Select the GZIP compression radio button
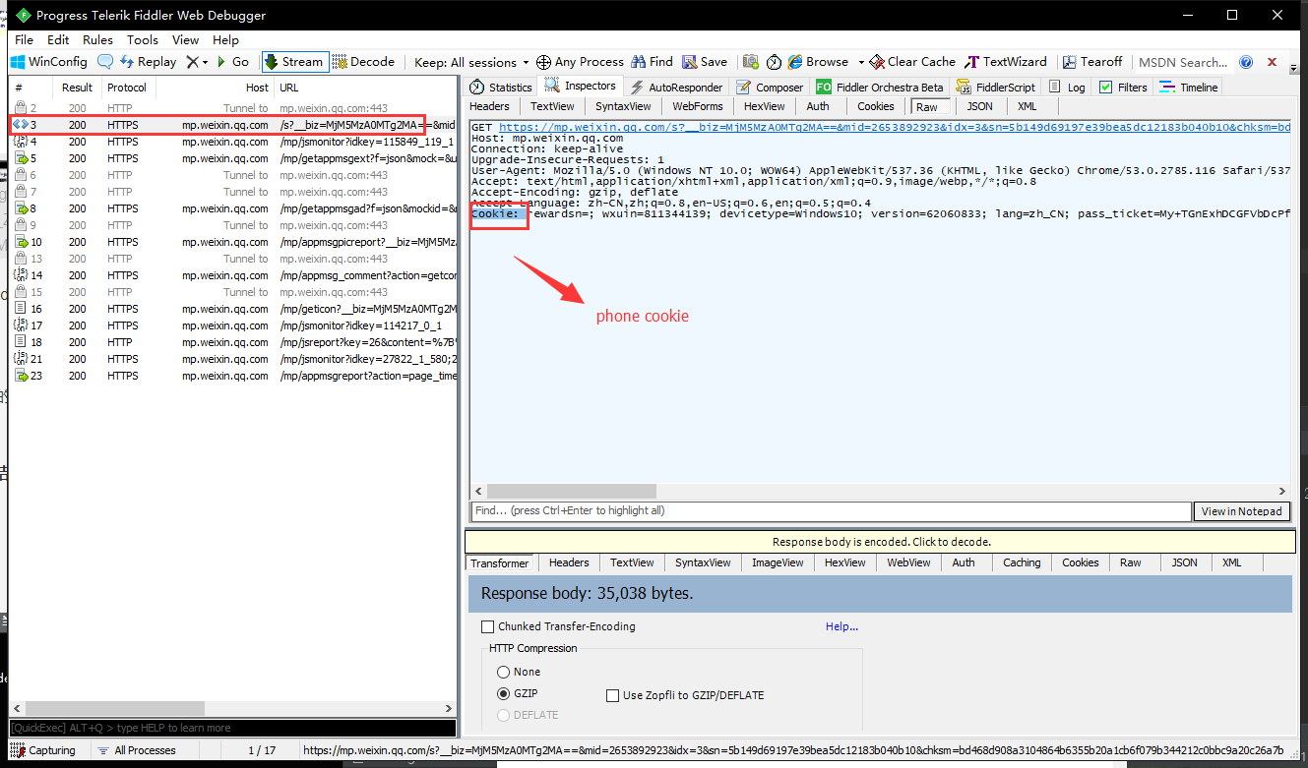1308x768 pixels. pos(504,693)
